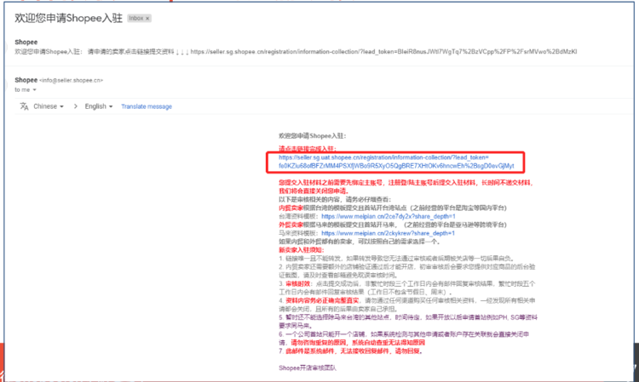Click the sender address info@seller.shopee.cn
This screenshot has width=639, height=382.
(71, 81)
